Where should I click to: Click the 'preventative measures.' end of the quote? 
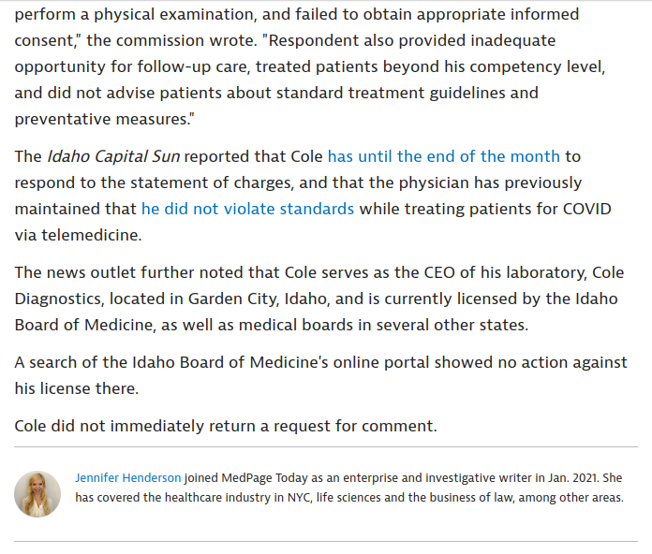[104, 119]
